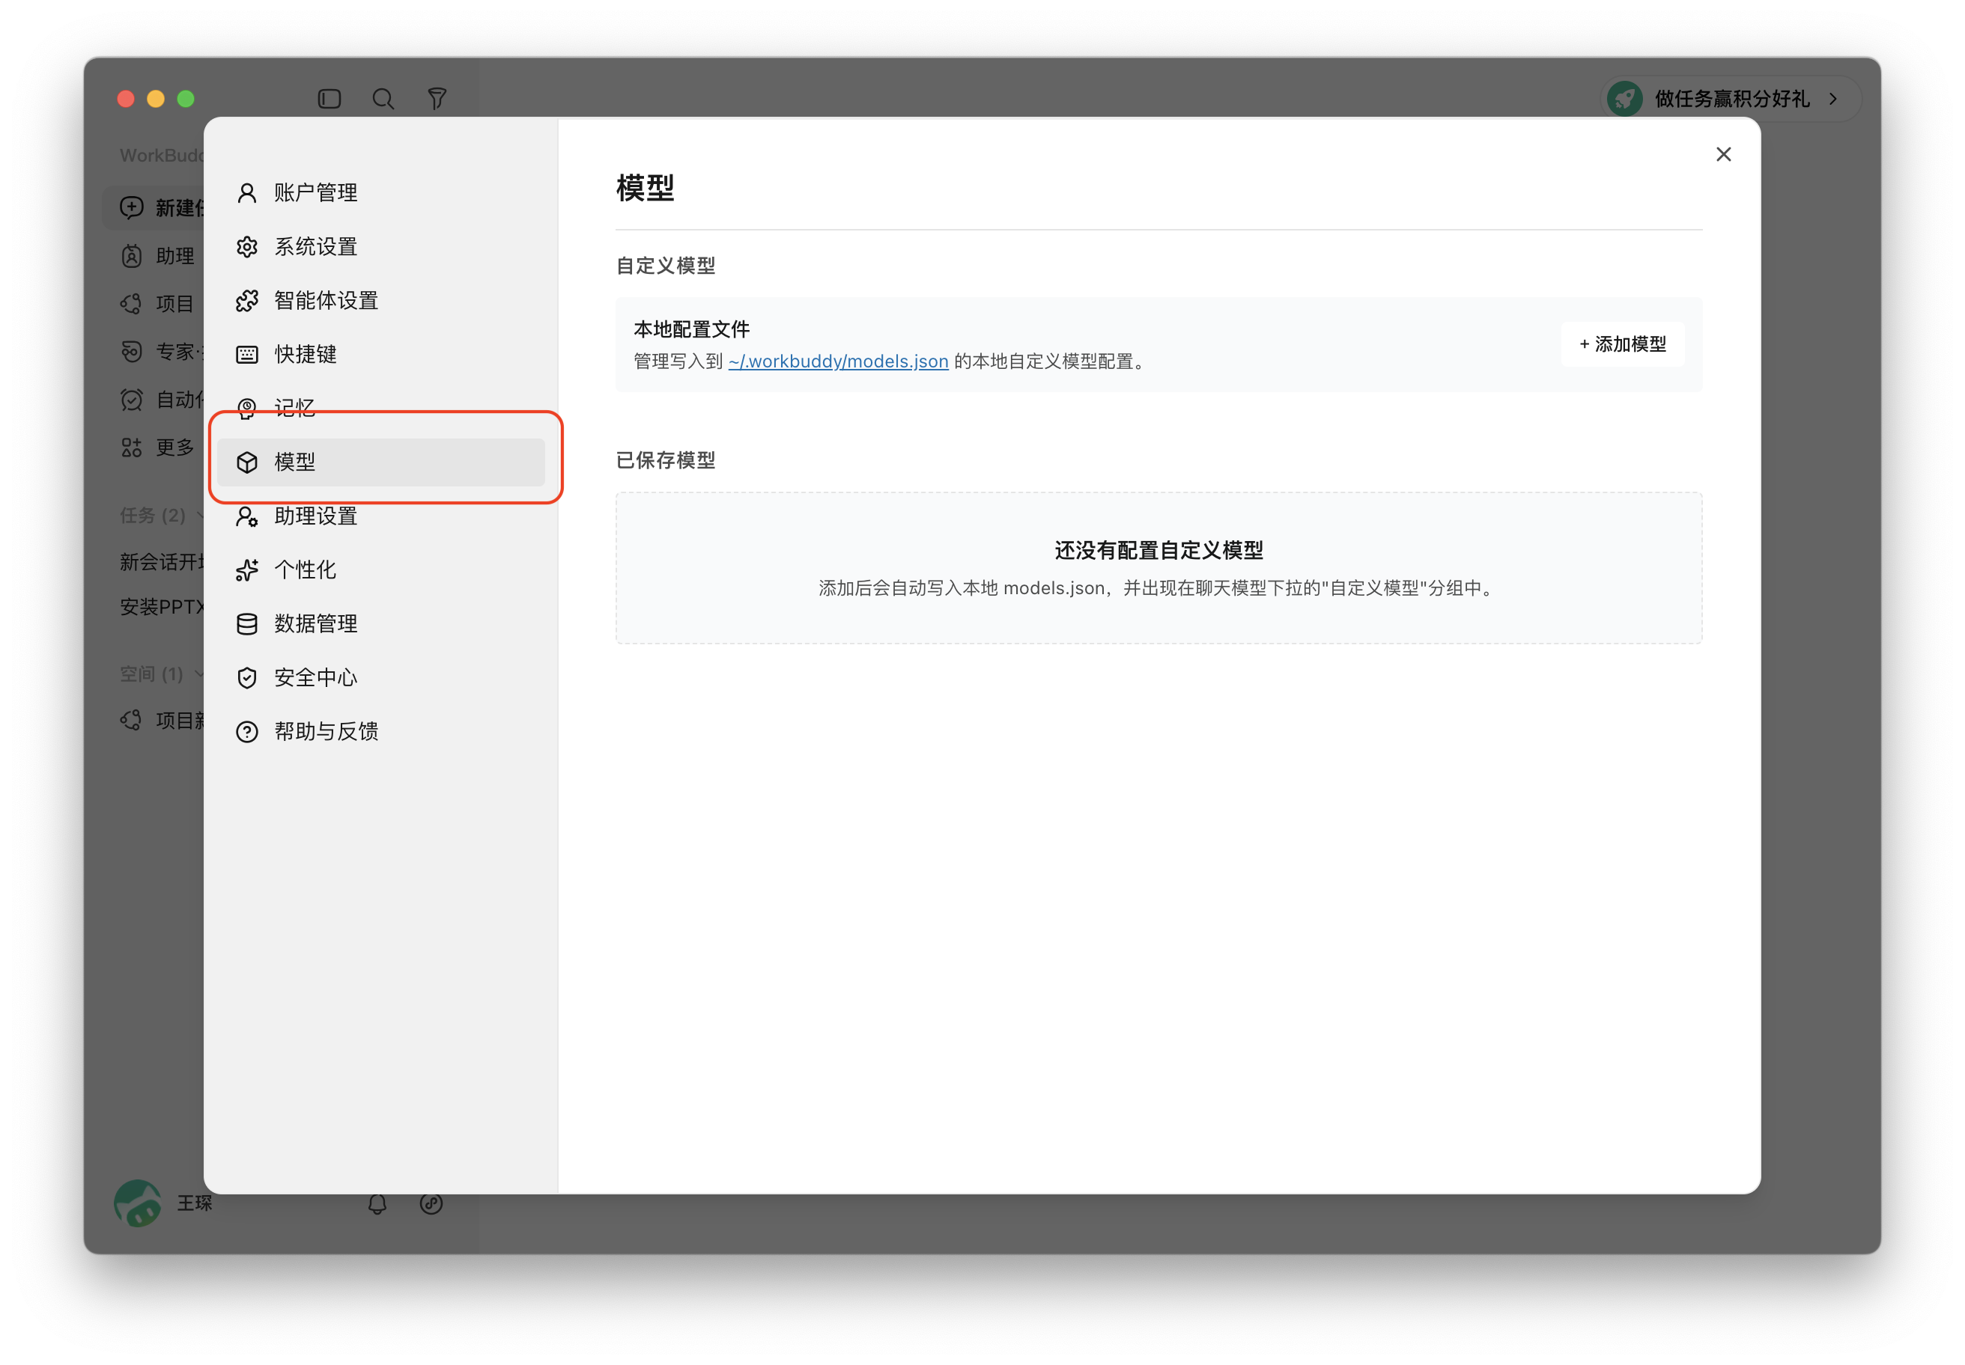
Task: Click the 数据管理 database icon
Action: point(246,623)
